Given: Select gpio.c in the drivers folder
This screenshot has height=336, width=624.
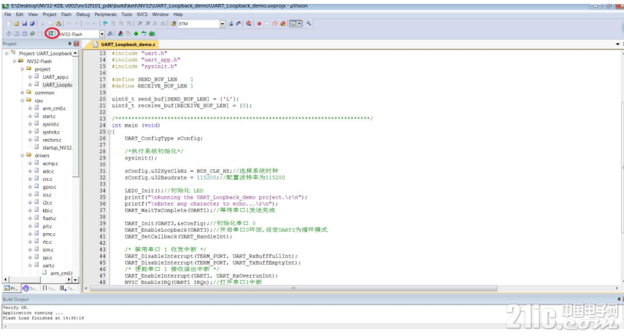Looking at the screenshot, I should click(x=49, y=187).
